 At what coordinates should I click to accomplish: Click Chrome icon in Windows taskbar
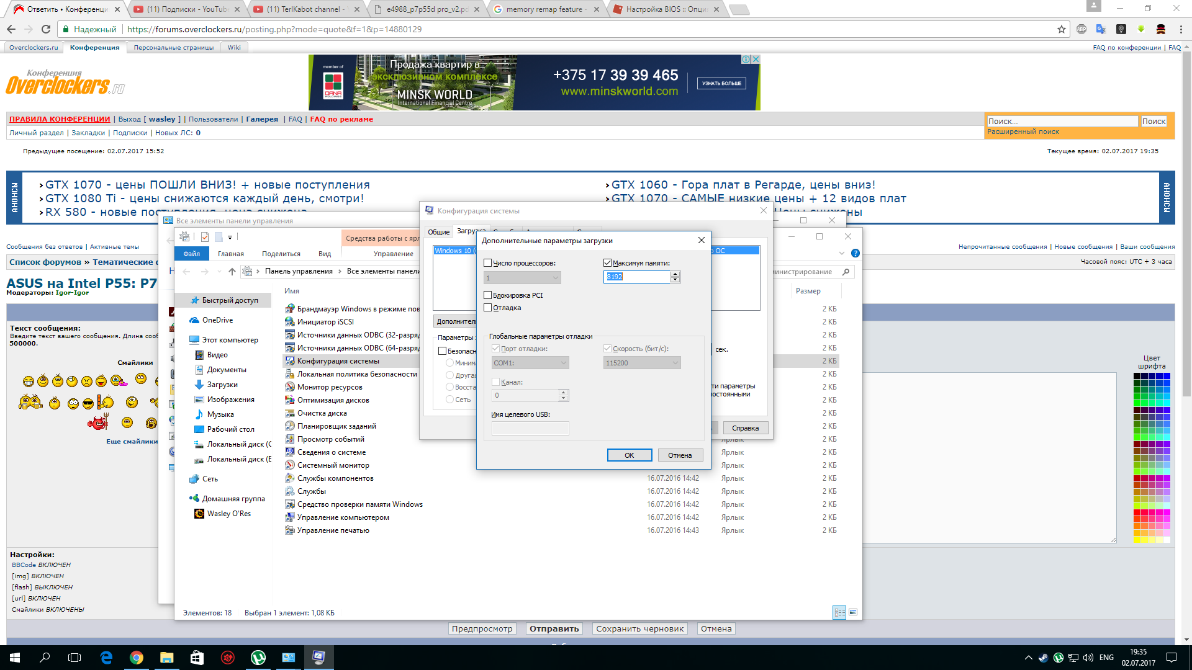[137, 658]
